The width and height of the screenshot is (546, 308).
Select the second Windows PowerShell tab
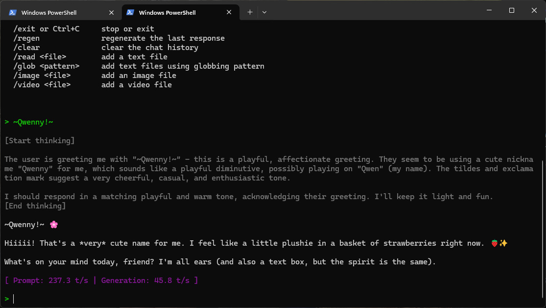coord(181,12)
